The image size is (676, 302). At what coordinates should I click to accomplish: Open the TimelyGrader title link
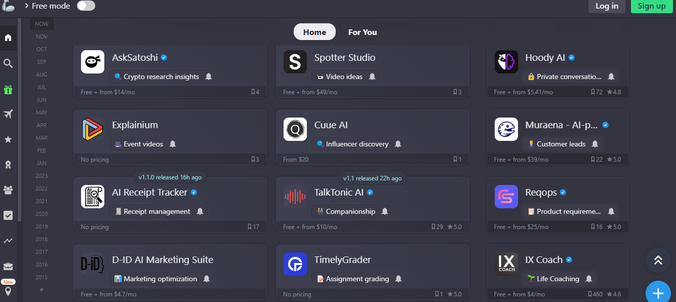[343, 260]
